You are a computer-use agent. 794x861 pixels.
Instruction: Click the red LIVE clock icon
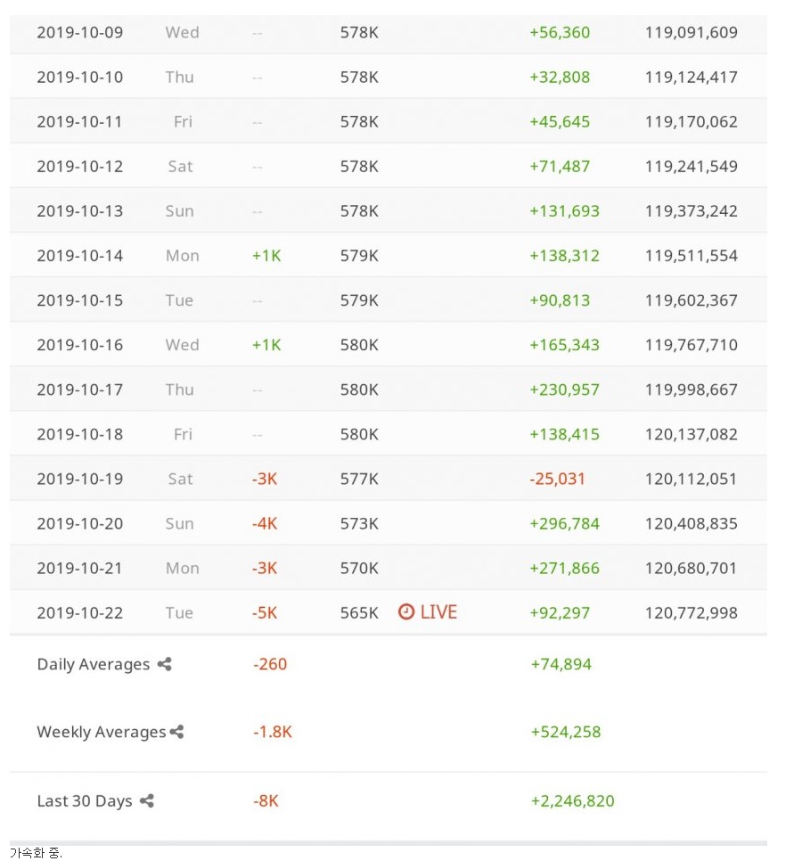pyautogui.click(x=405, y=611)
